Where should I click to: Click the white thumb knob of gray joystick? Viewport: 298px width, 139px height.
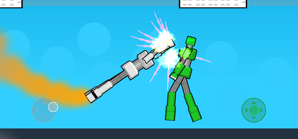(x=53, y=107)
